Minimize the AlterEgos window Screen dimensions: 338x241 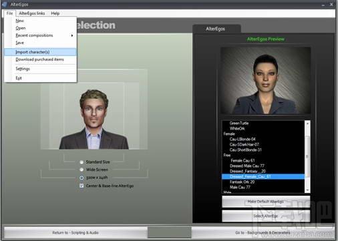[323, 5]
